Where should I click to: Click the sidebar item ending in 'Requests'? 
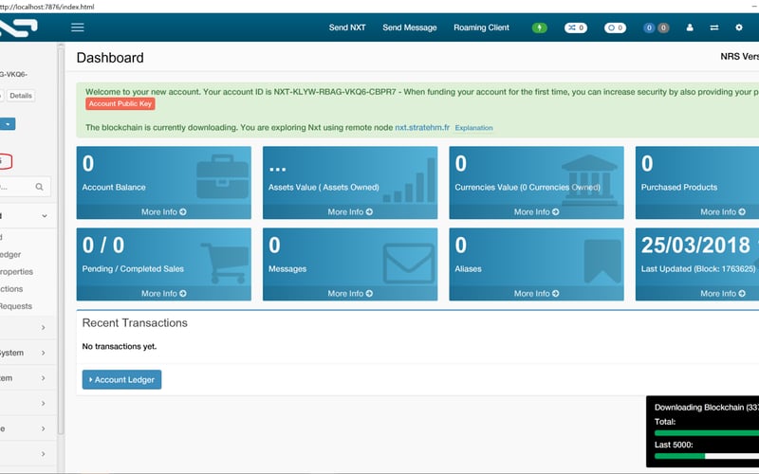click(16, 306)
